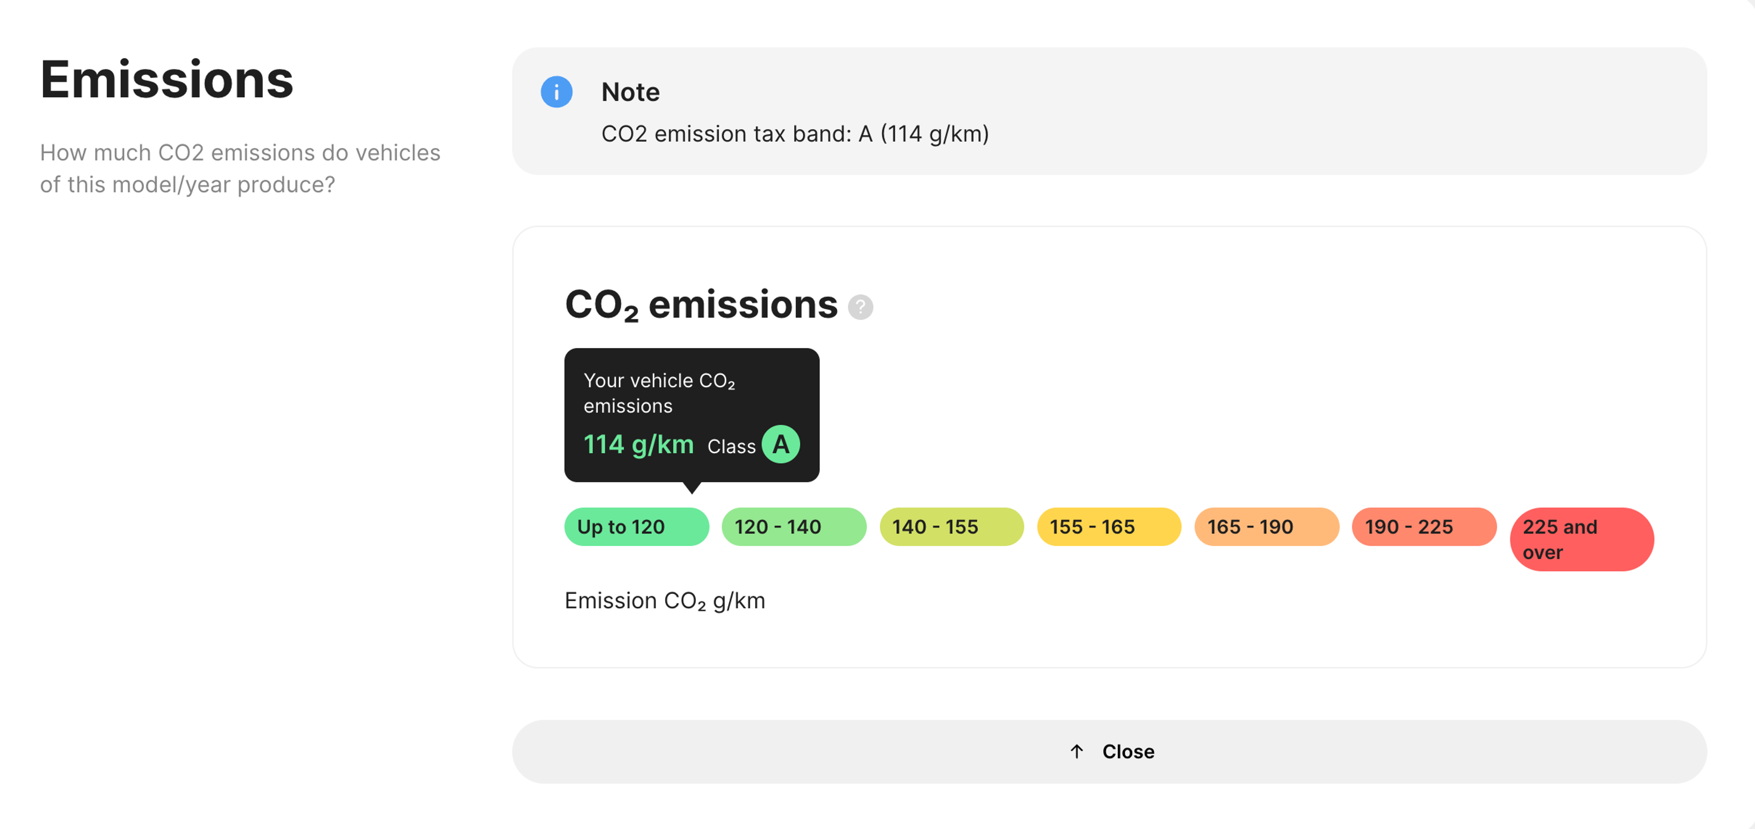The image size is (1755, 829).
Task: Select the '120 - 140' emission band
Action: [794, 527]
